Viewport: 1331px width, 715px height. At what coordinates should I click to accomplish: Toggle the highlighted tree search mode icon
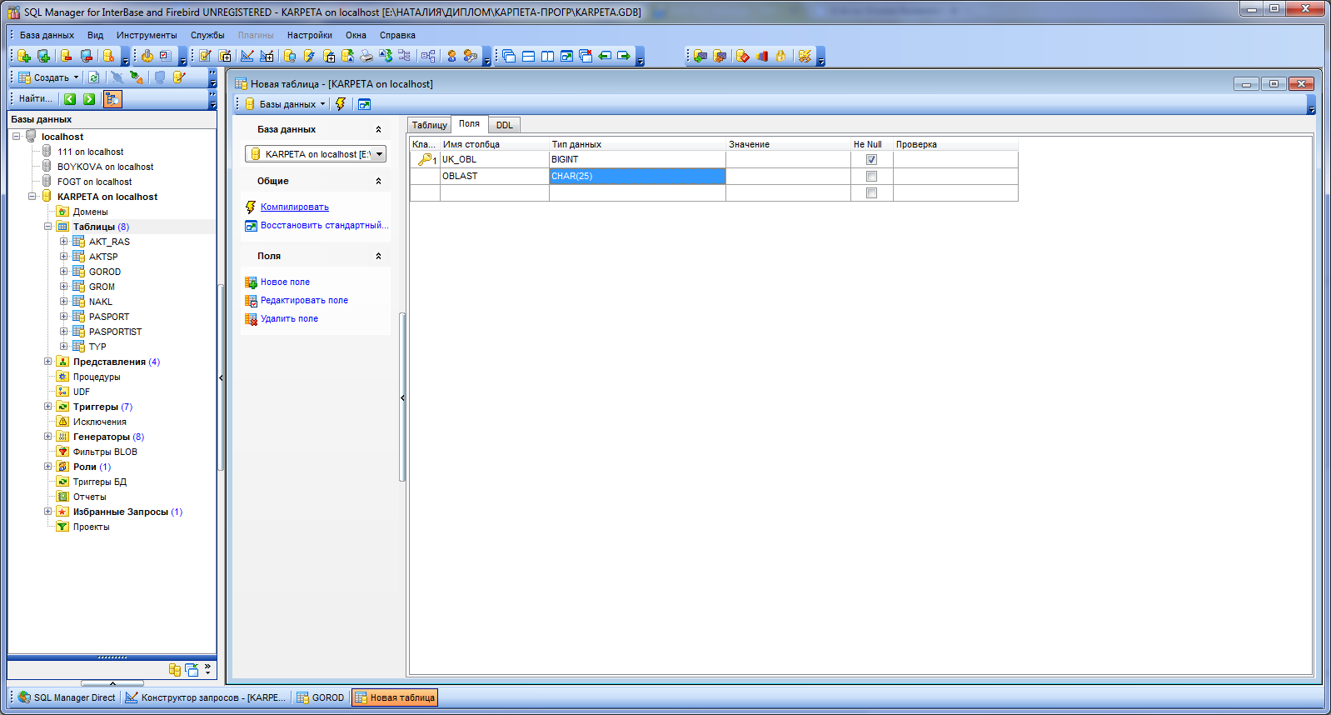click(112, 99)
